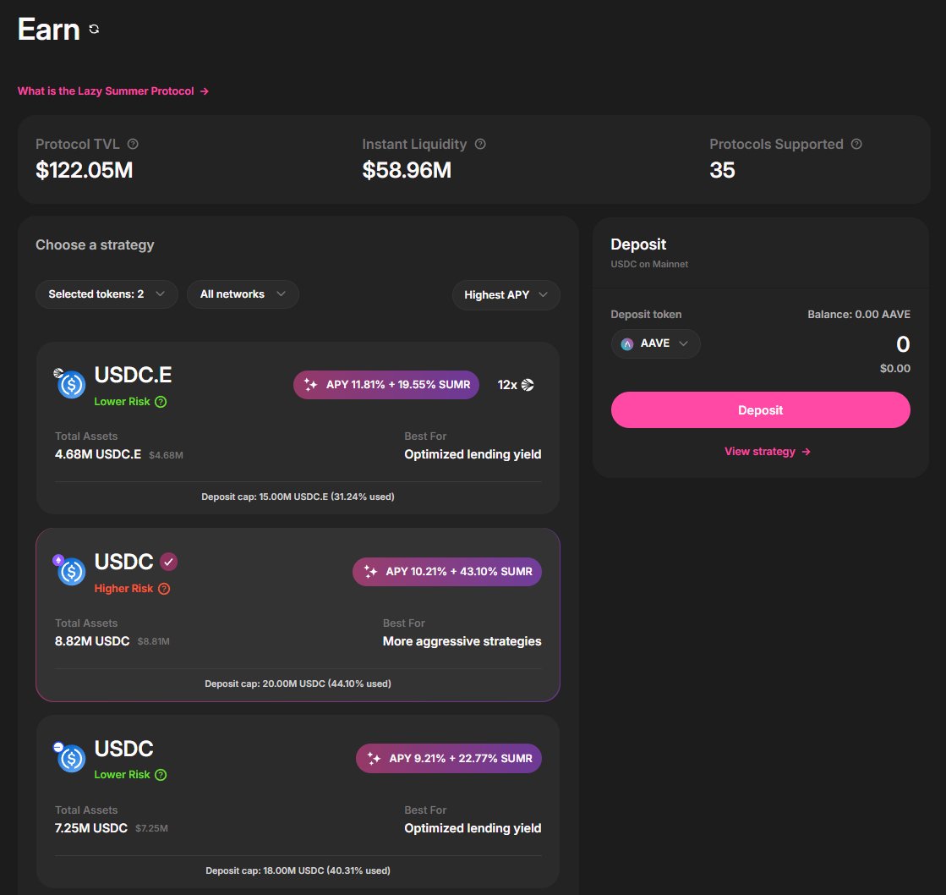Viewport: 946px width, 895px height.
Task: Click the $122.05M Protocol TVL value
Action: click(84, 170)
